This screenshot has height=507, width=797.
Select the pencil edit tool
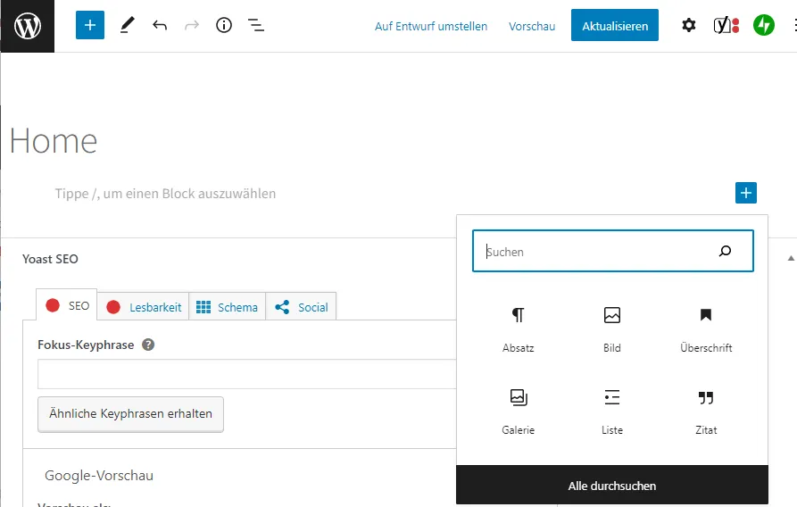[x=127, y=25]
